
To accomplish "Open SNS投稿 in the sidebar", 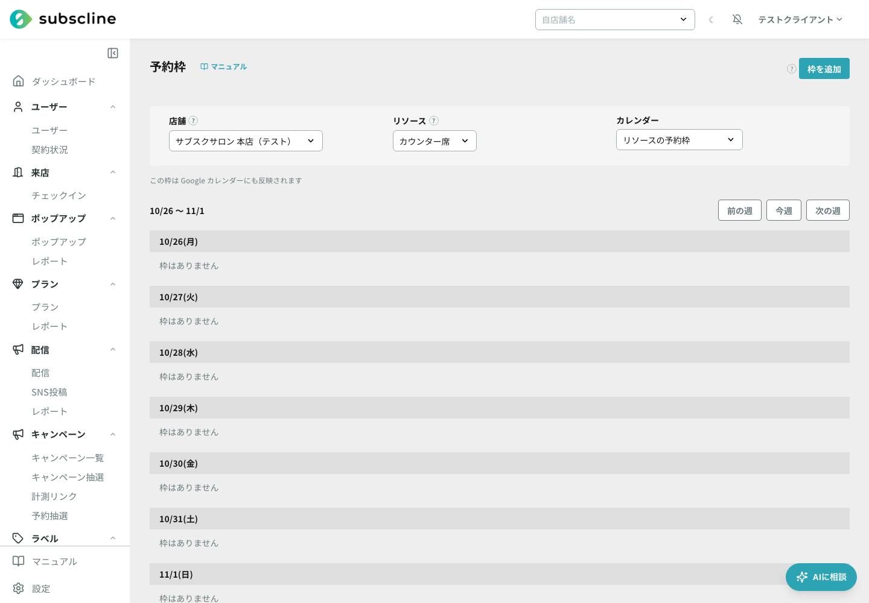I will tap(49, 392).
